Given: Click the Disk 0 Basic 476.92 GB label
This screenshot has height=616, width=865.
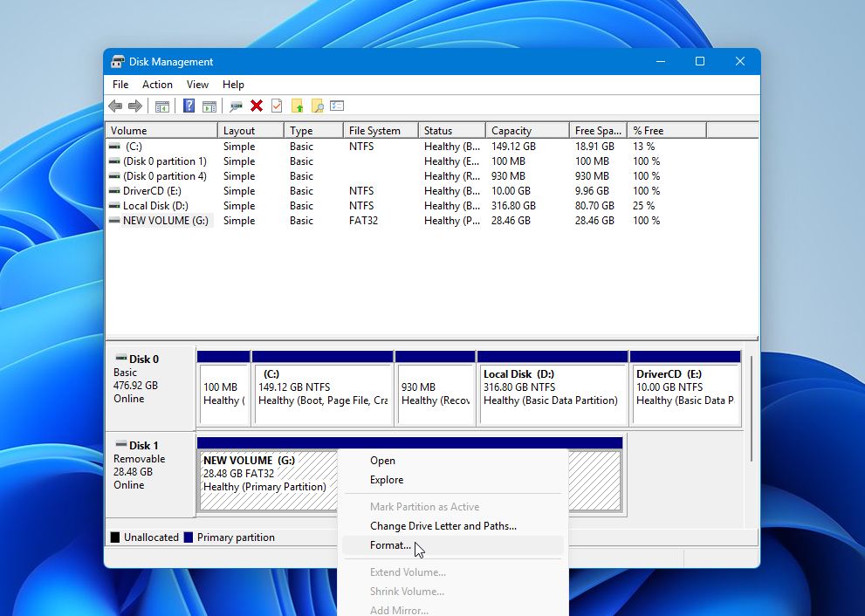Looking at the screenshot, I should coord(150,388).
